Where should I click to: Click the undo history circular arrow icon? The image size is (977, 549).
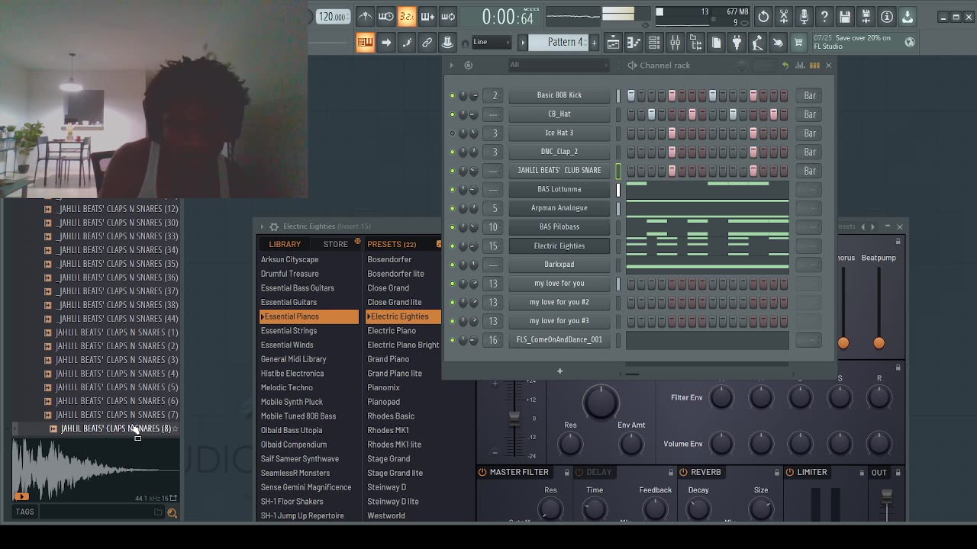763,16
